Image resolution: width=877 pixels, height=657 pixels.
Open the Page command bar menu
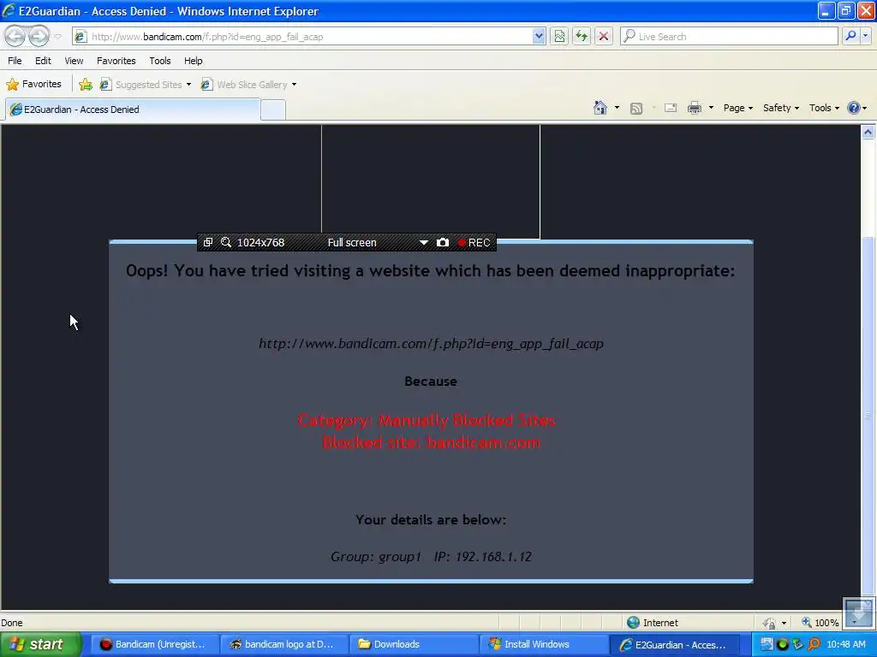tap(737, 108)
